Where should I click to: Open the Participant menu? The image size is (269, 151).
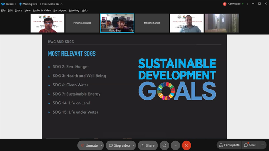click(x=60, y=11)
